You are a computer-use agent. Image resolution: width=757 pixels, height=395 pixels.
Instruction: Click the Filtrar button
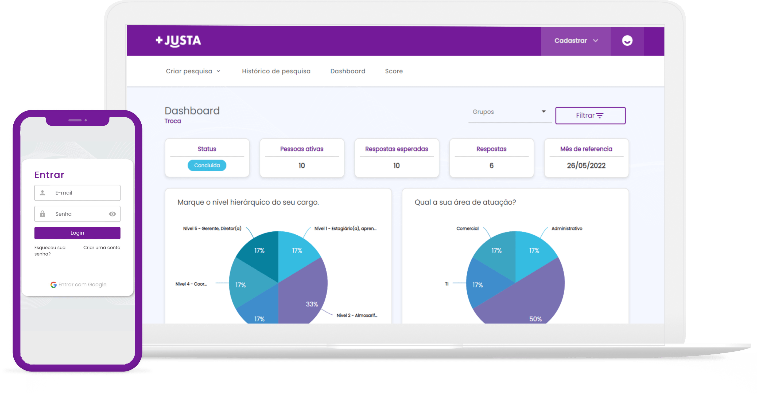[x=590, y=116]
